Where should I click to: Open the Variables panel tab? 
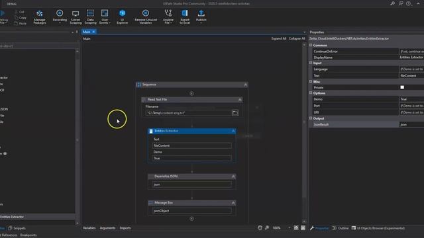pyautogui.click(x=89, y=228)
